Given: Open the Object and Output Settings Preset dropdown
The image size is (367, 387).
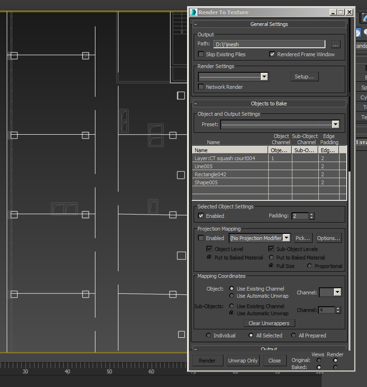Looking at the screenshot, I should pos(335,124).
